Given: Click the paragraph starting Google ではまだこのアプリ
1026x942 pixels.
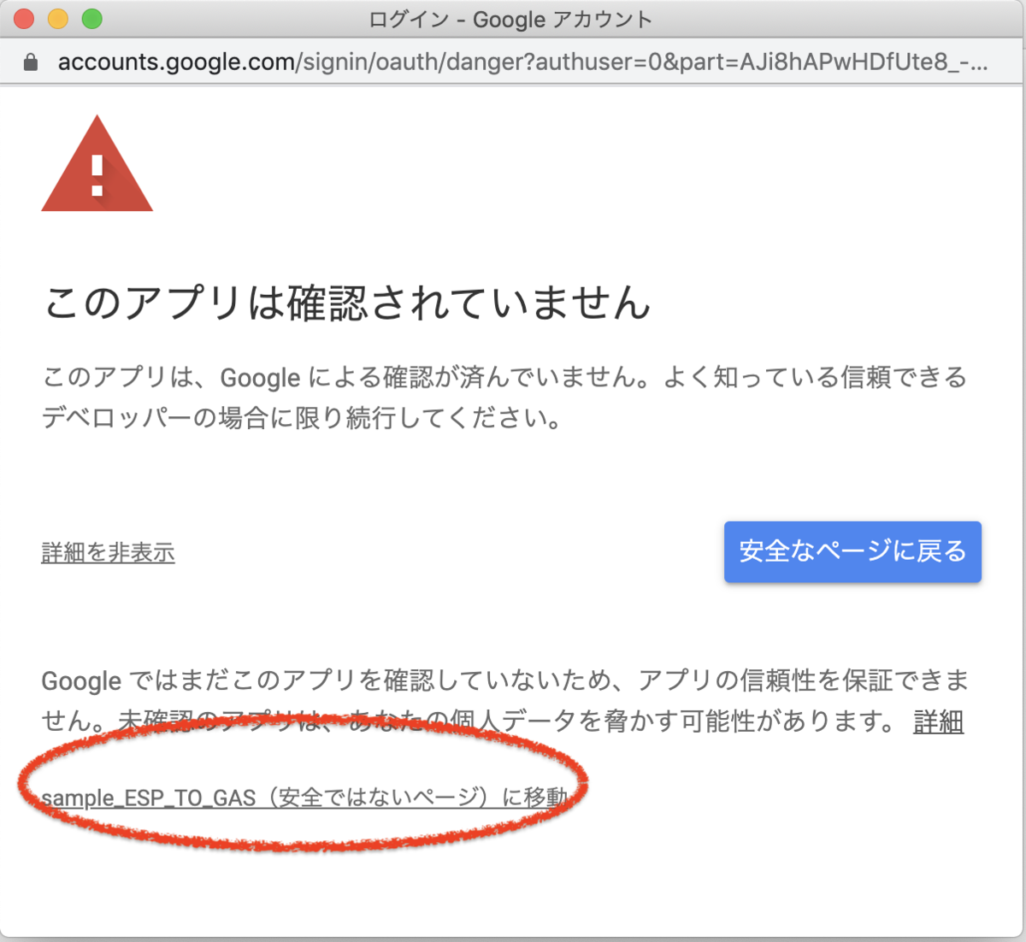Looking at the screenshot, I should 504,701.
